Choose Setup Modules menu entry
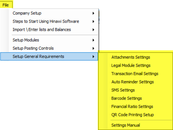173x130 pixels. [49, 40]
